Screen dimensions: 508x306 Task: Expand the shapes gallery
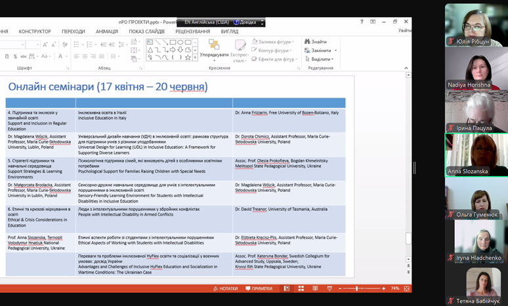pos(195,58)
